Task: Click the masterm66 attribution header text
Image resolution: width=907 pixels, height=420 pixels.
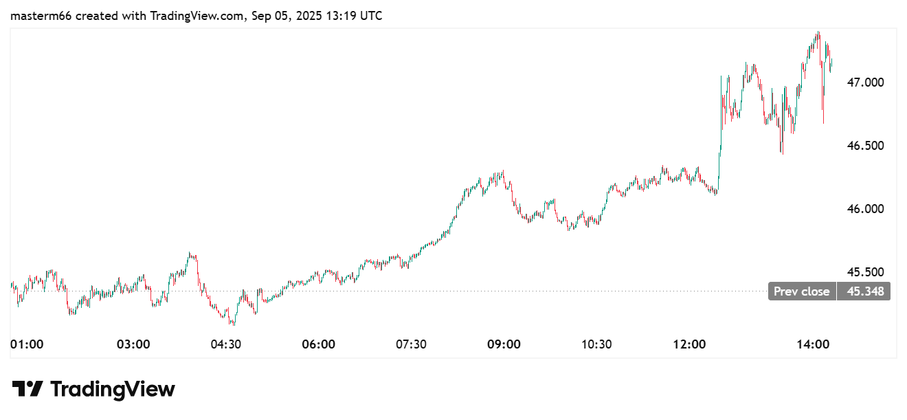Action: click(196, 16)
